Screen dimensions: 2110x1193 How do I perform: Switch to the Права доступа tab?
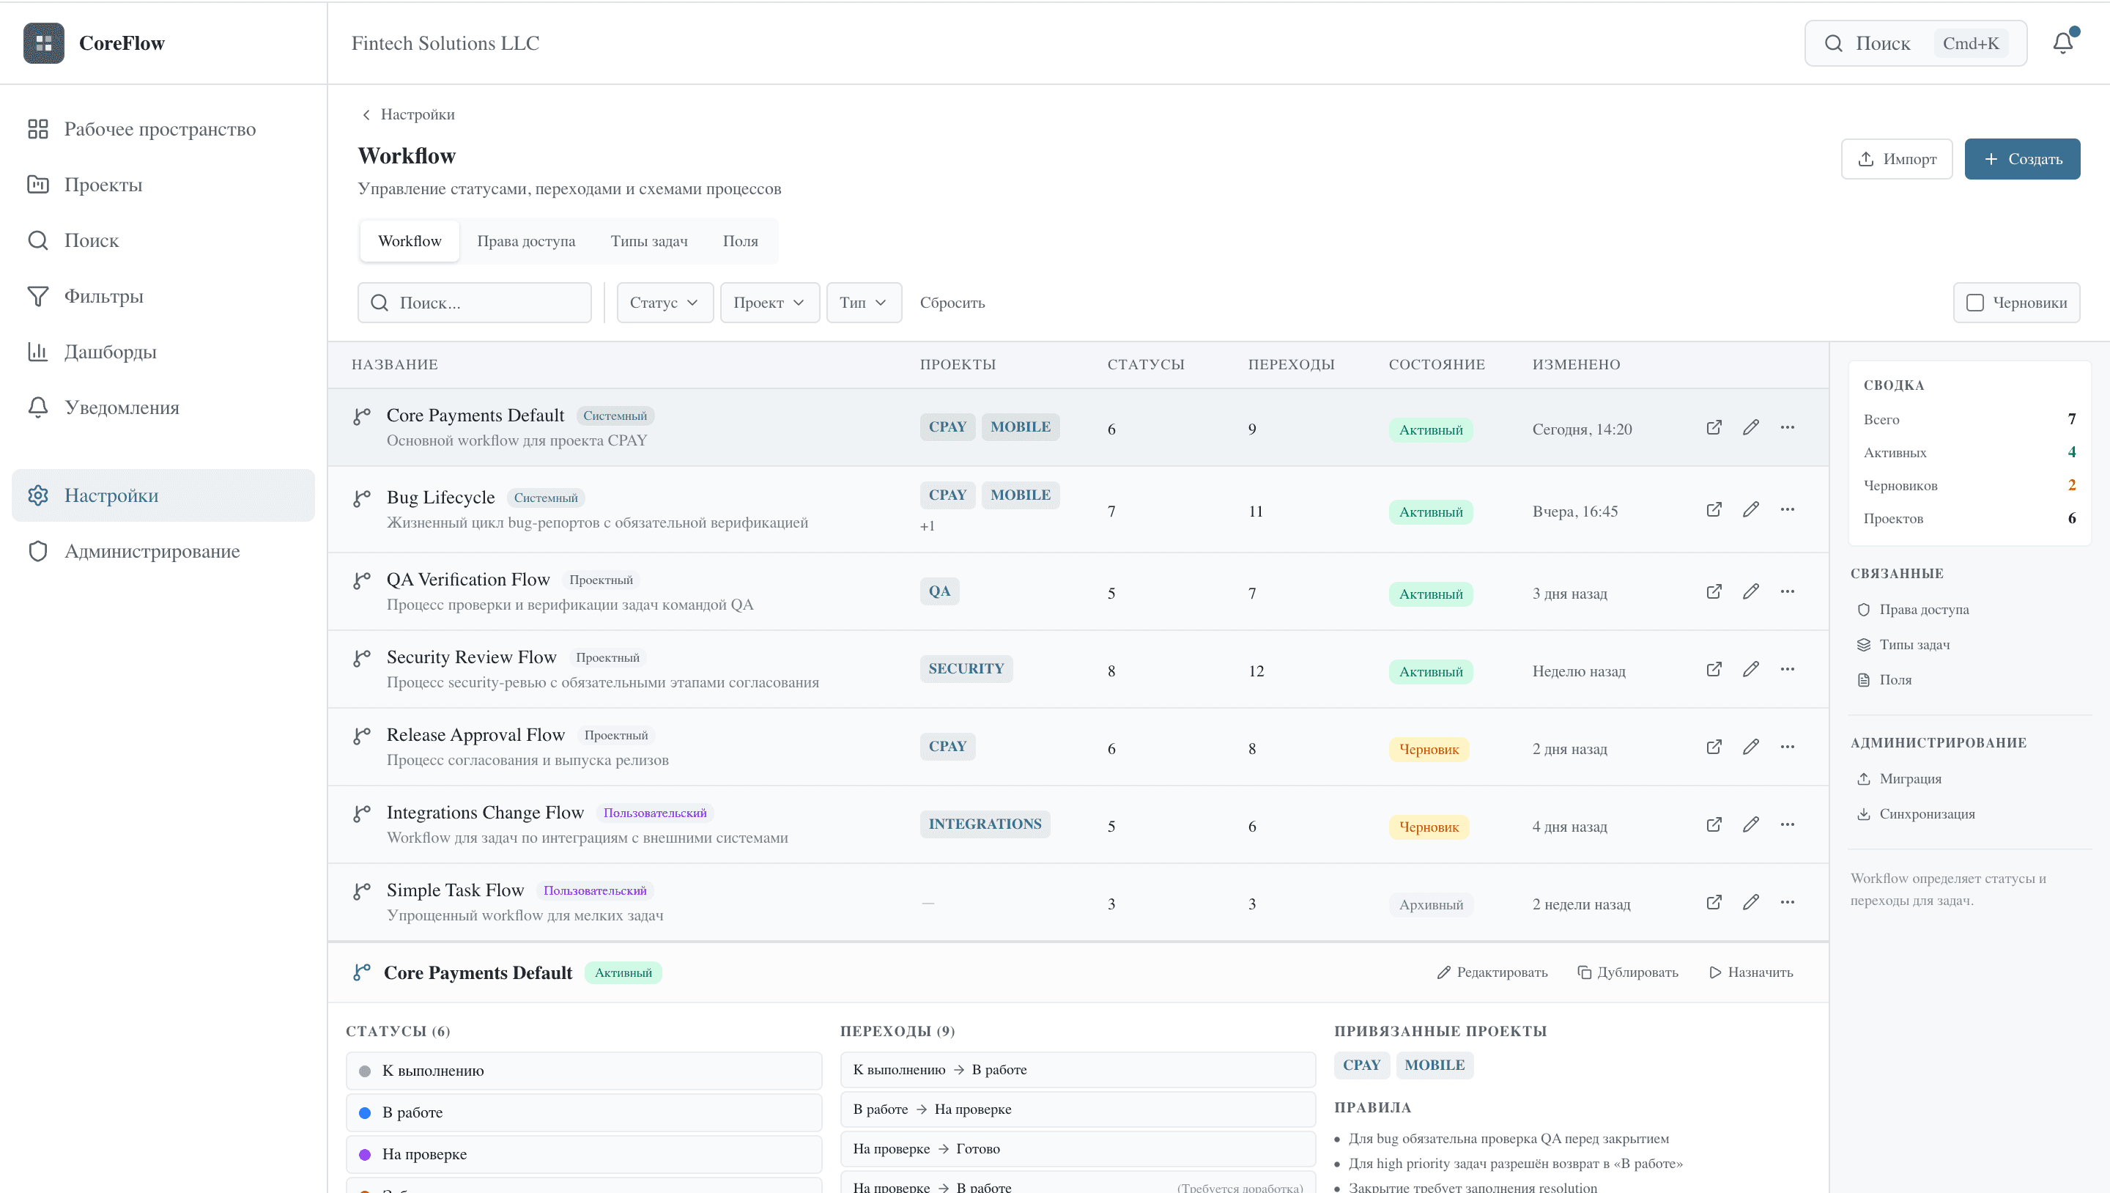pos(527,241)
